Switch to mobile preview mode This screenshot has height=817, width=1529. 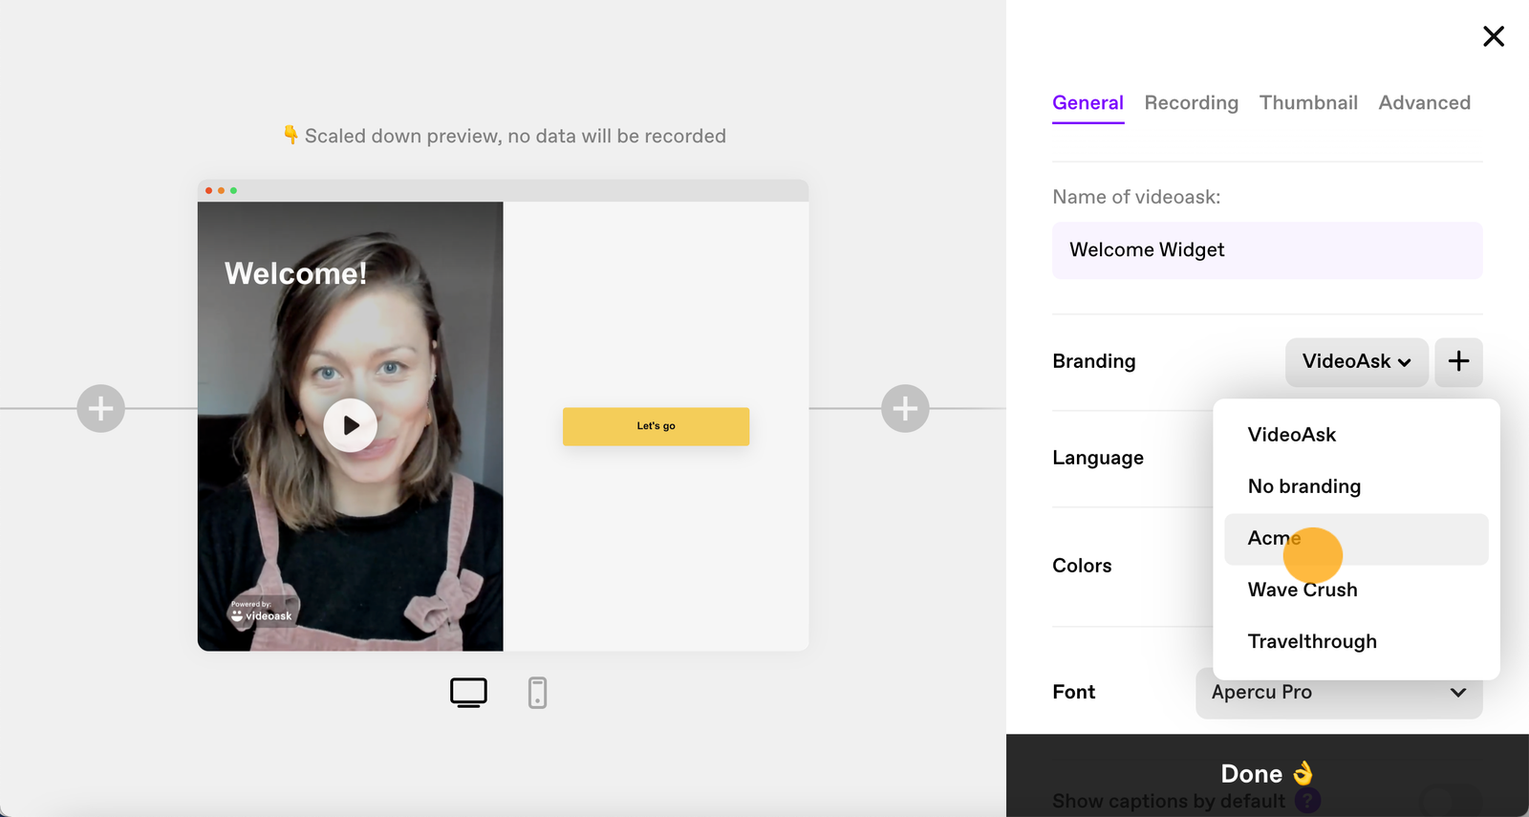537,693
